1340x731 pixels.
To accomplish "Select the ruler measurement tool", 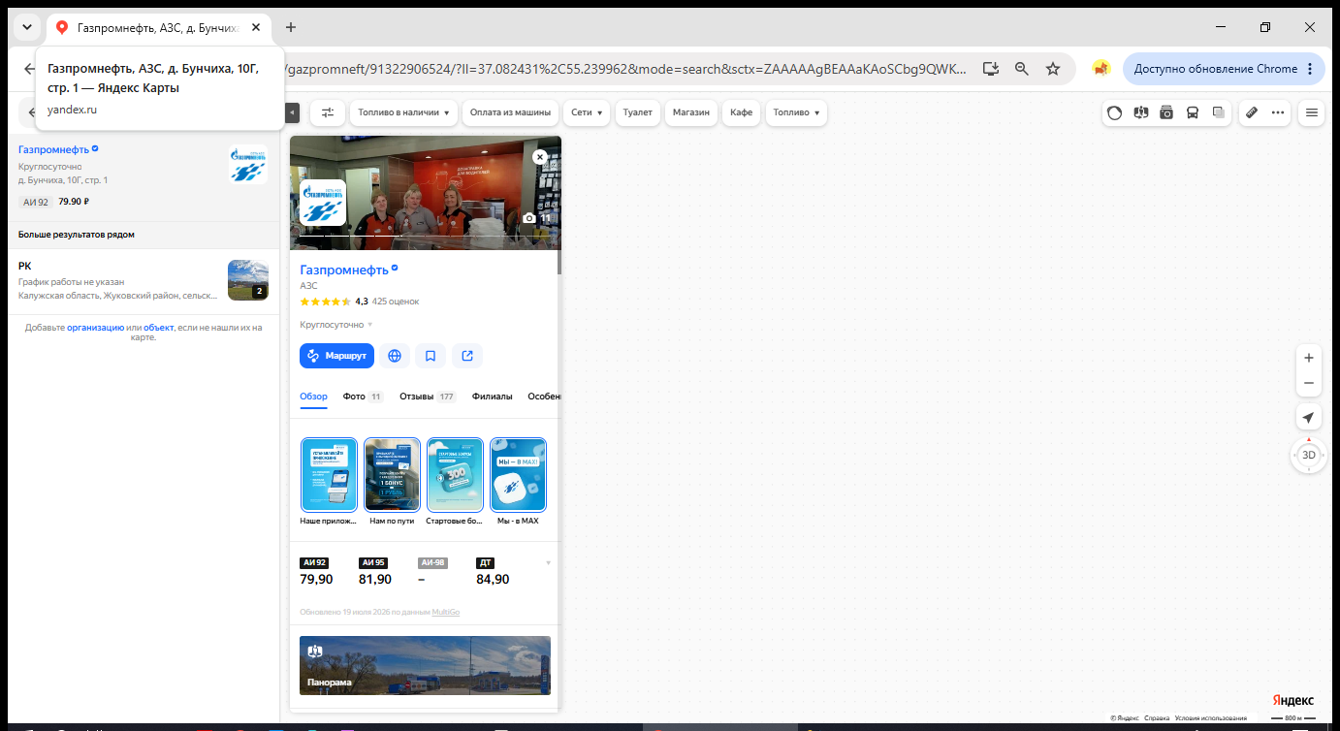I will pos(1252,112).
